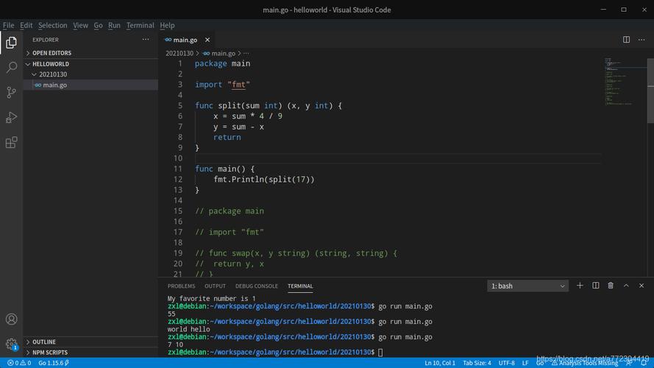Click the feedback icon in status bar
Viewport: 654px width, 368px height.
pos(629,363)
